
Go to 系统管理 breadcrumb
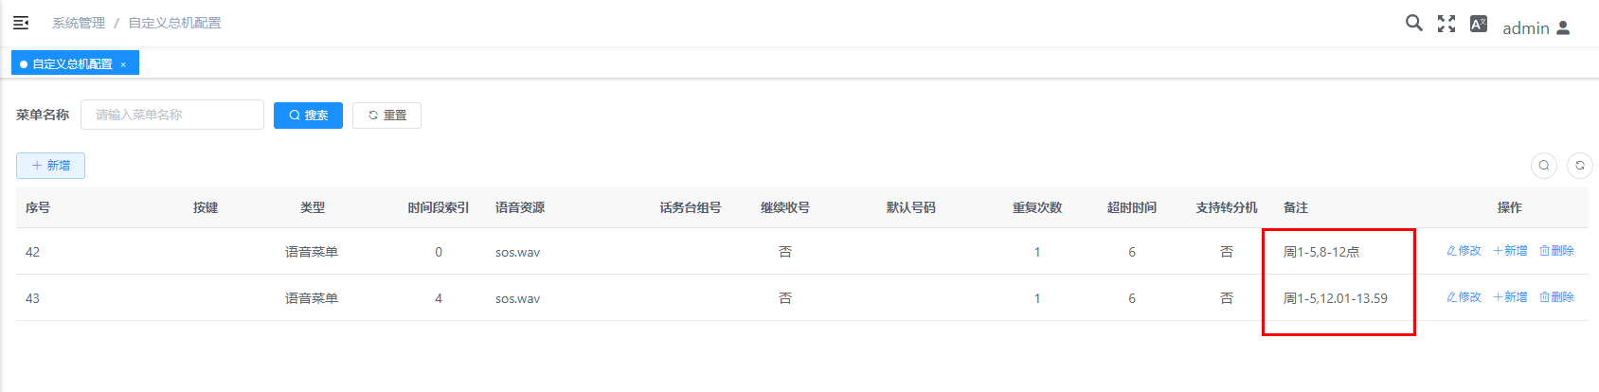pyautogui.click(x=79, y=23)
